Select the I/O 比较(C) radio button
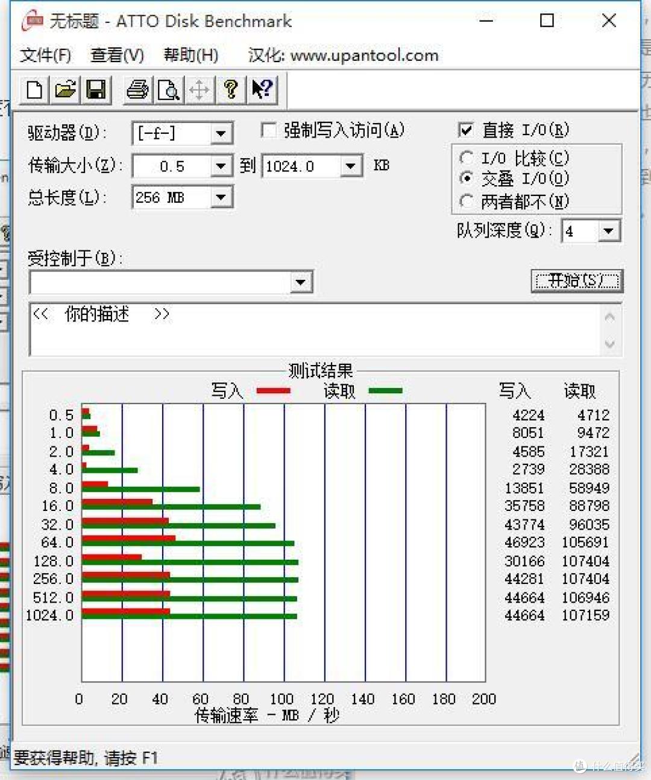The image size is (651, 780). tap(466, 158)
